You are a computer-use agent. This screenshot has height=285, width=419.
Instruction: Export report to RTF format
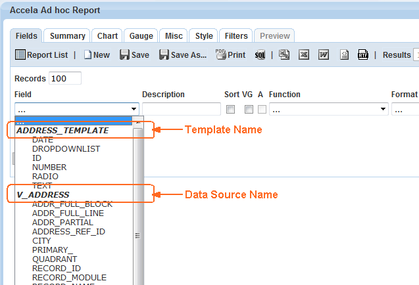point(363,55)
